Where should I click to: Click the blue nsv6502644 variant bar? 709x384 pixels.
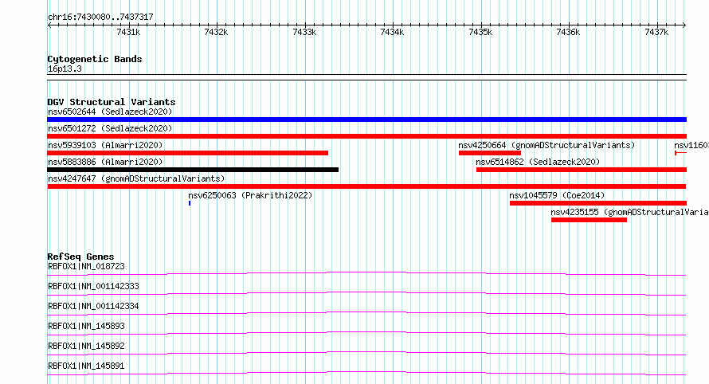coord(366,120)
